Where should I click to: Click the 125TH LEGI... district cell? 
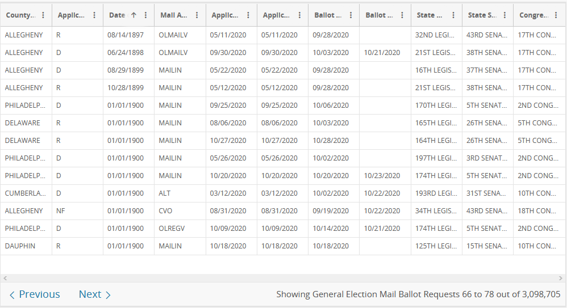click(x=436, y=246)
